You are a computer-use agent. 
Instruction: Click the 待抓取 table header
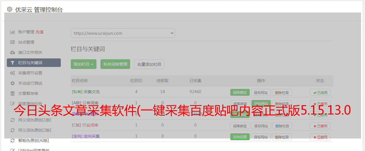pos(162,81)
